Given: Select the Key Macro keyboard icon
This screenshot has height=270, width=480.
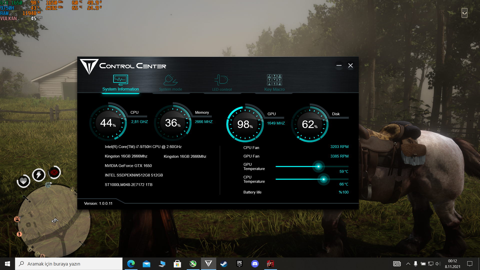Looking at the screenshot, I should 274,80.
